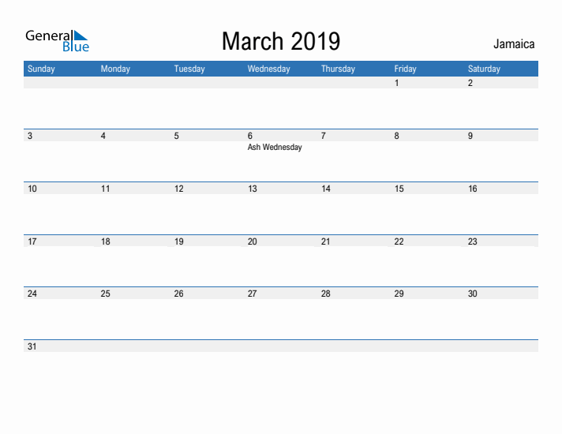Select date 31 on Sunday

(32, 346)
